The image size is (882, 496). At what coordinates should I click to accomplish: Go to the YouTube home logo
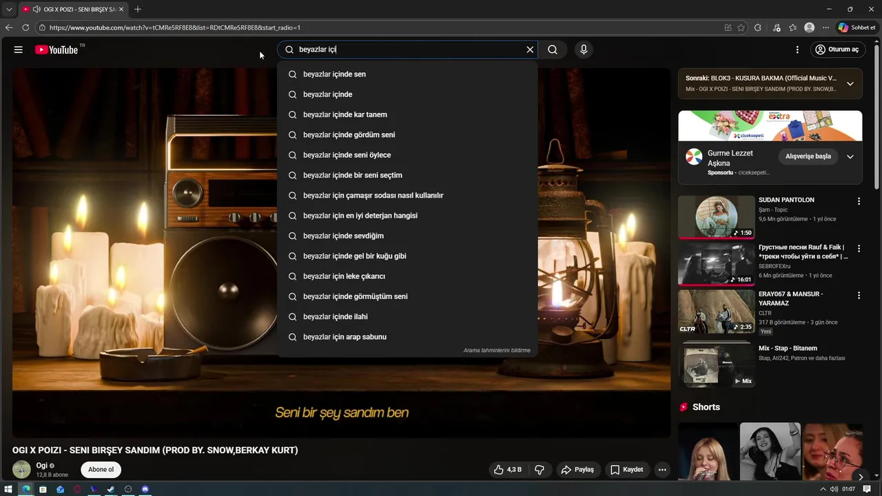[57, 50]
